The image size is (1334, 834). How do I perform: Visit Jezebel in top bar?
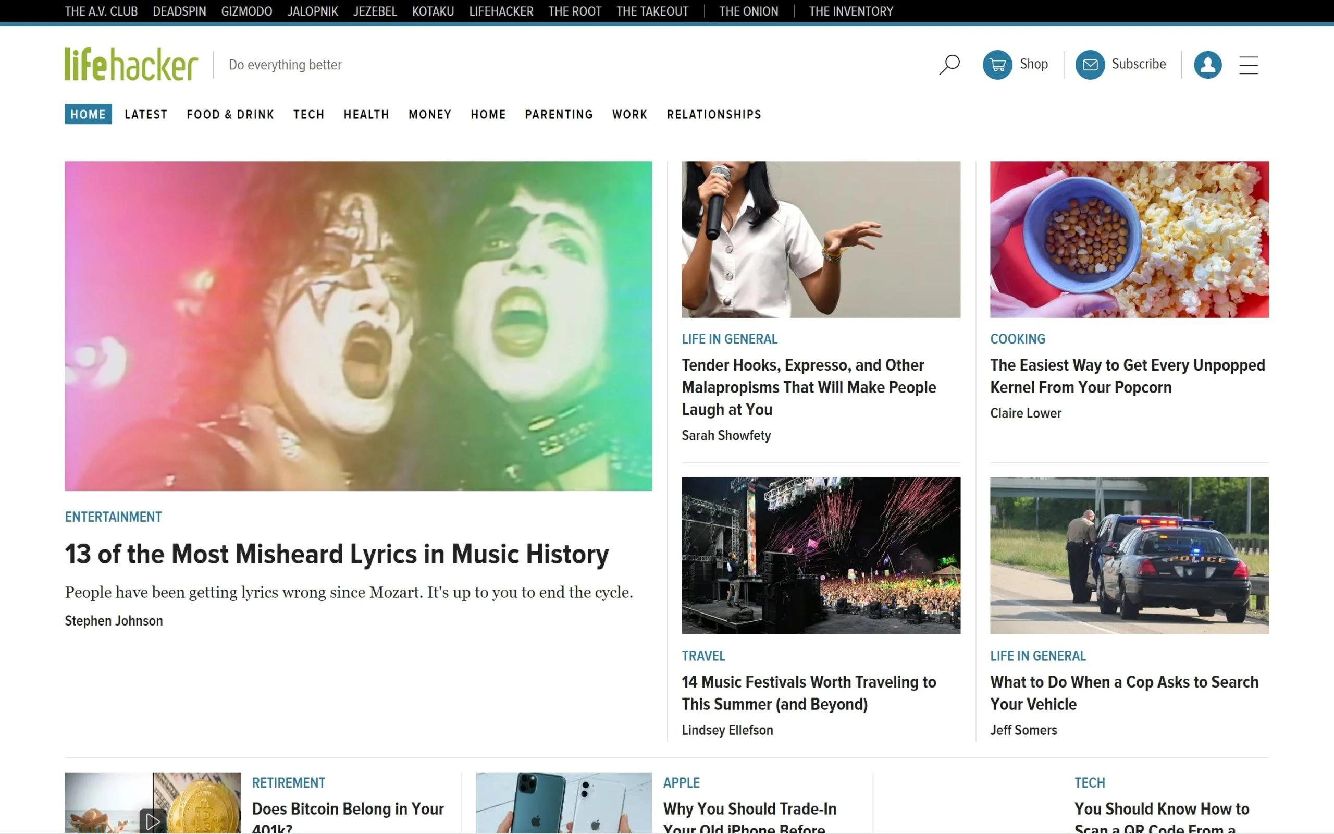375,11
